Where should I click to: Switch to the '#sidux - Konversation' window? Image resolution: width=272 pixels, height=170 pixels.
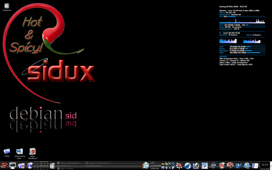[70, 163]
